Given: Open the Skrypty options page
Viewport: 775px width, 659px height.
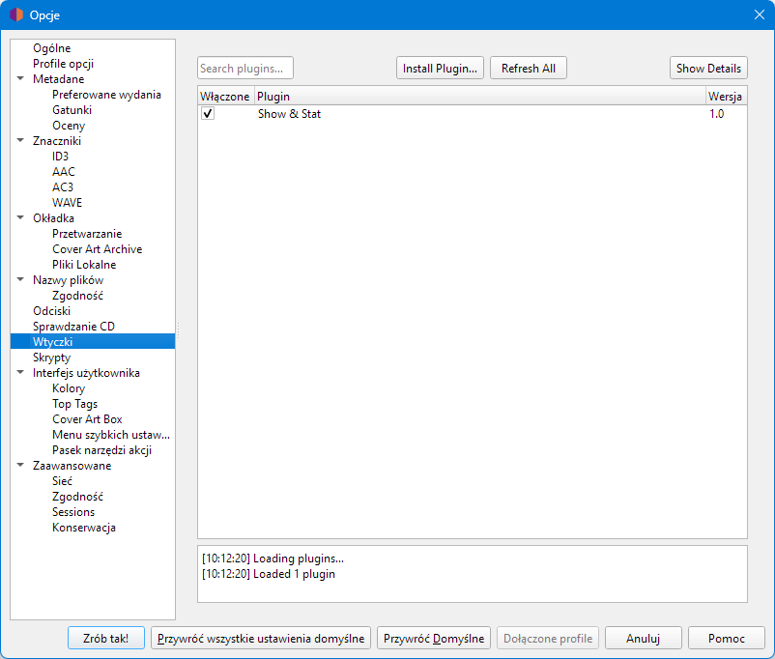Looking at the screenshot, I should (51, 358).
